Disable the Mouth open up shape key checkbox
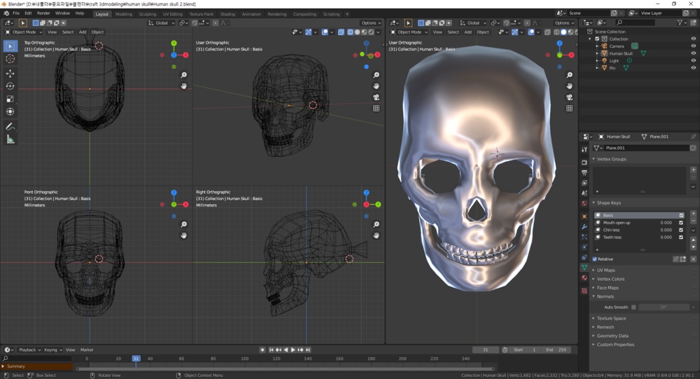Screen dimensions: 700x379 [681, 223]
